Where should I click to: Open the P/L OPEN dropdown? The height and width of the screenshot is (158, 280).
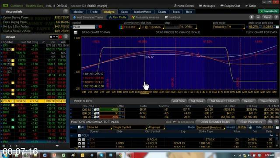pos(188,27)
